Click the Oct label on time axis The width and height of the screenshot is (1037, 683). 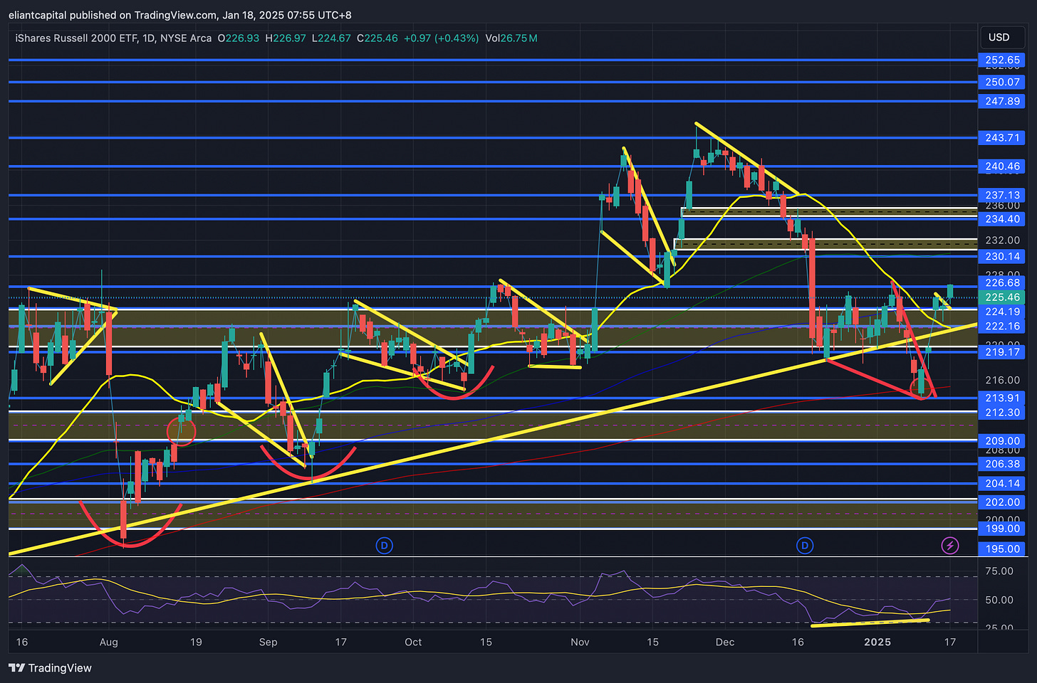tap(413, 642)
